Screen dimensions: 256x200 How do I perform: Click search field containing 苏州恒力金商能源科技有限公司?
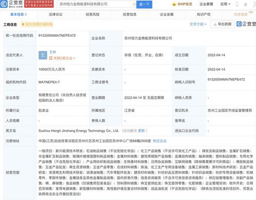tap(96, 4)
